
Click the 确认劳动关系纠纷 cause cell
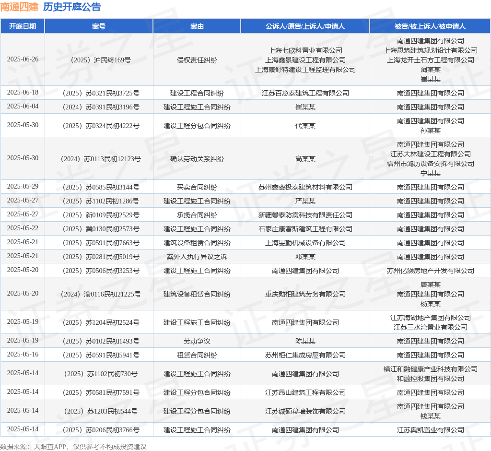(197, 159)
